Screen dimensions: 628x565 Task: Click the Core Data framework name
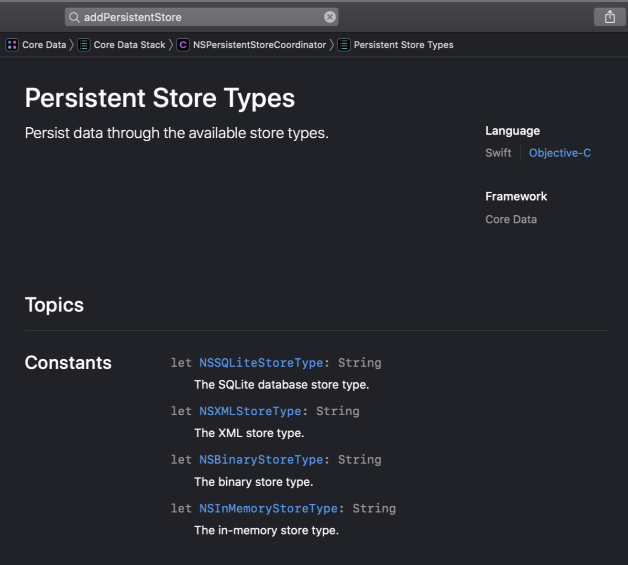coord(511,220)
